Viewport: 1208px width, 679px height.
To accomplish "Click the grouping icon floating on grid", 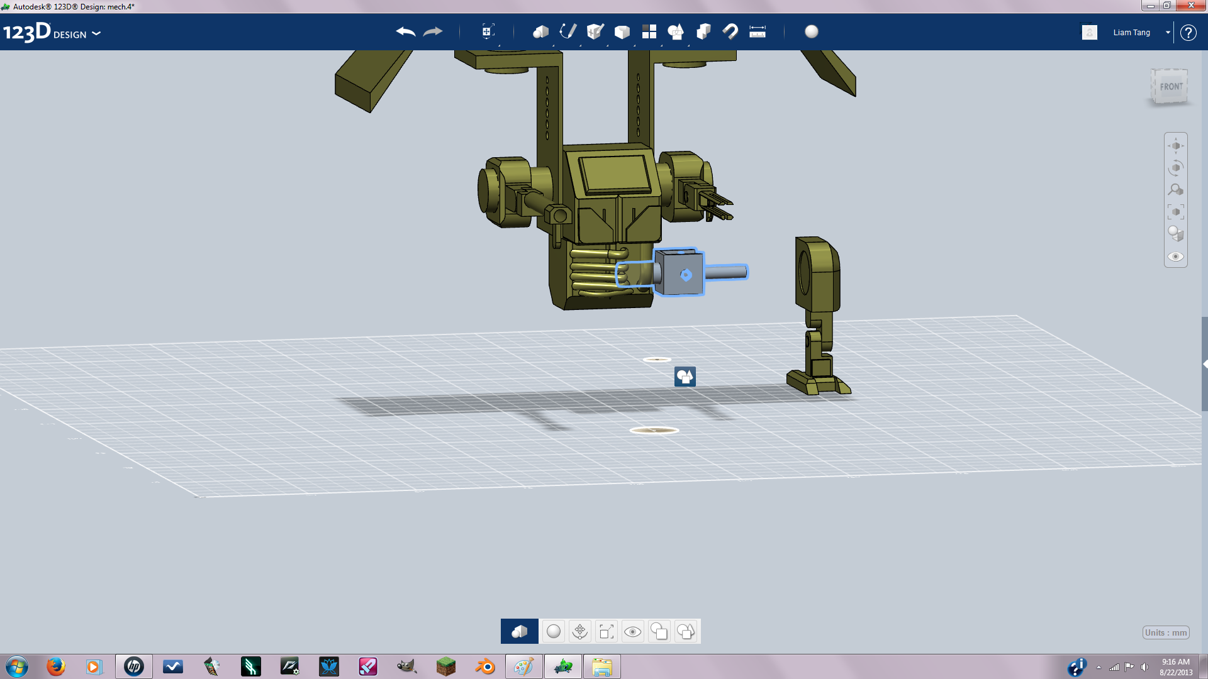I will coord(685,377).
